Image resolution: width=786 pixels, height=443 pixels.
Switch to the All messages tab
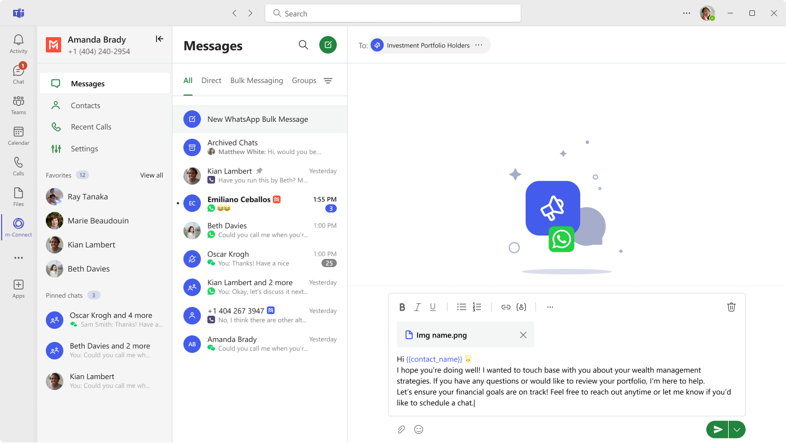point(188,81)
